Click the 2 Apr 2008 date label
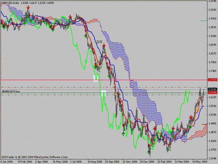 [42, 162]
